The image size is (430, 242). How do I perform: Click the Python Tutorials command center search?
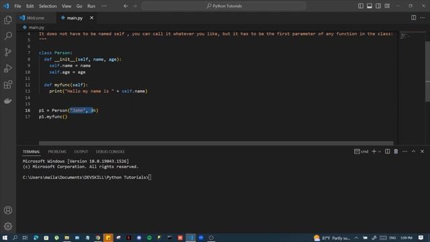coord(224,6)
